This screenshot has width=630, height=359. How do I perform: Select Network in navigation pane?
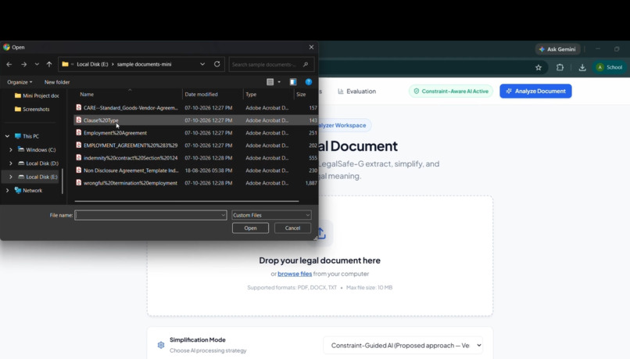tap(28, 190)
